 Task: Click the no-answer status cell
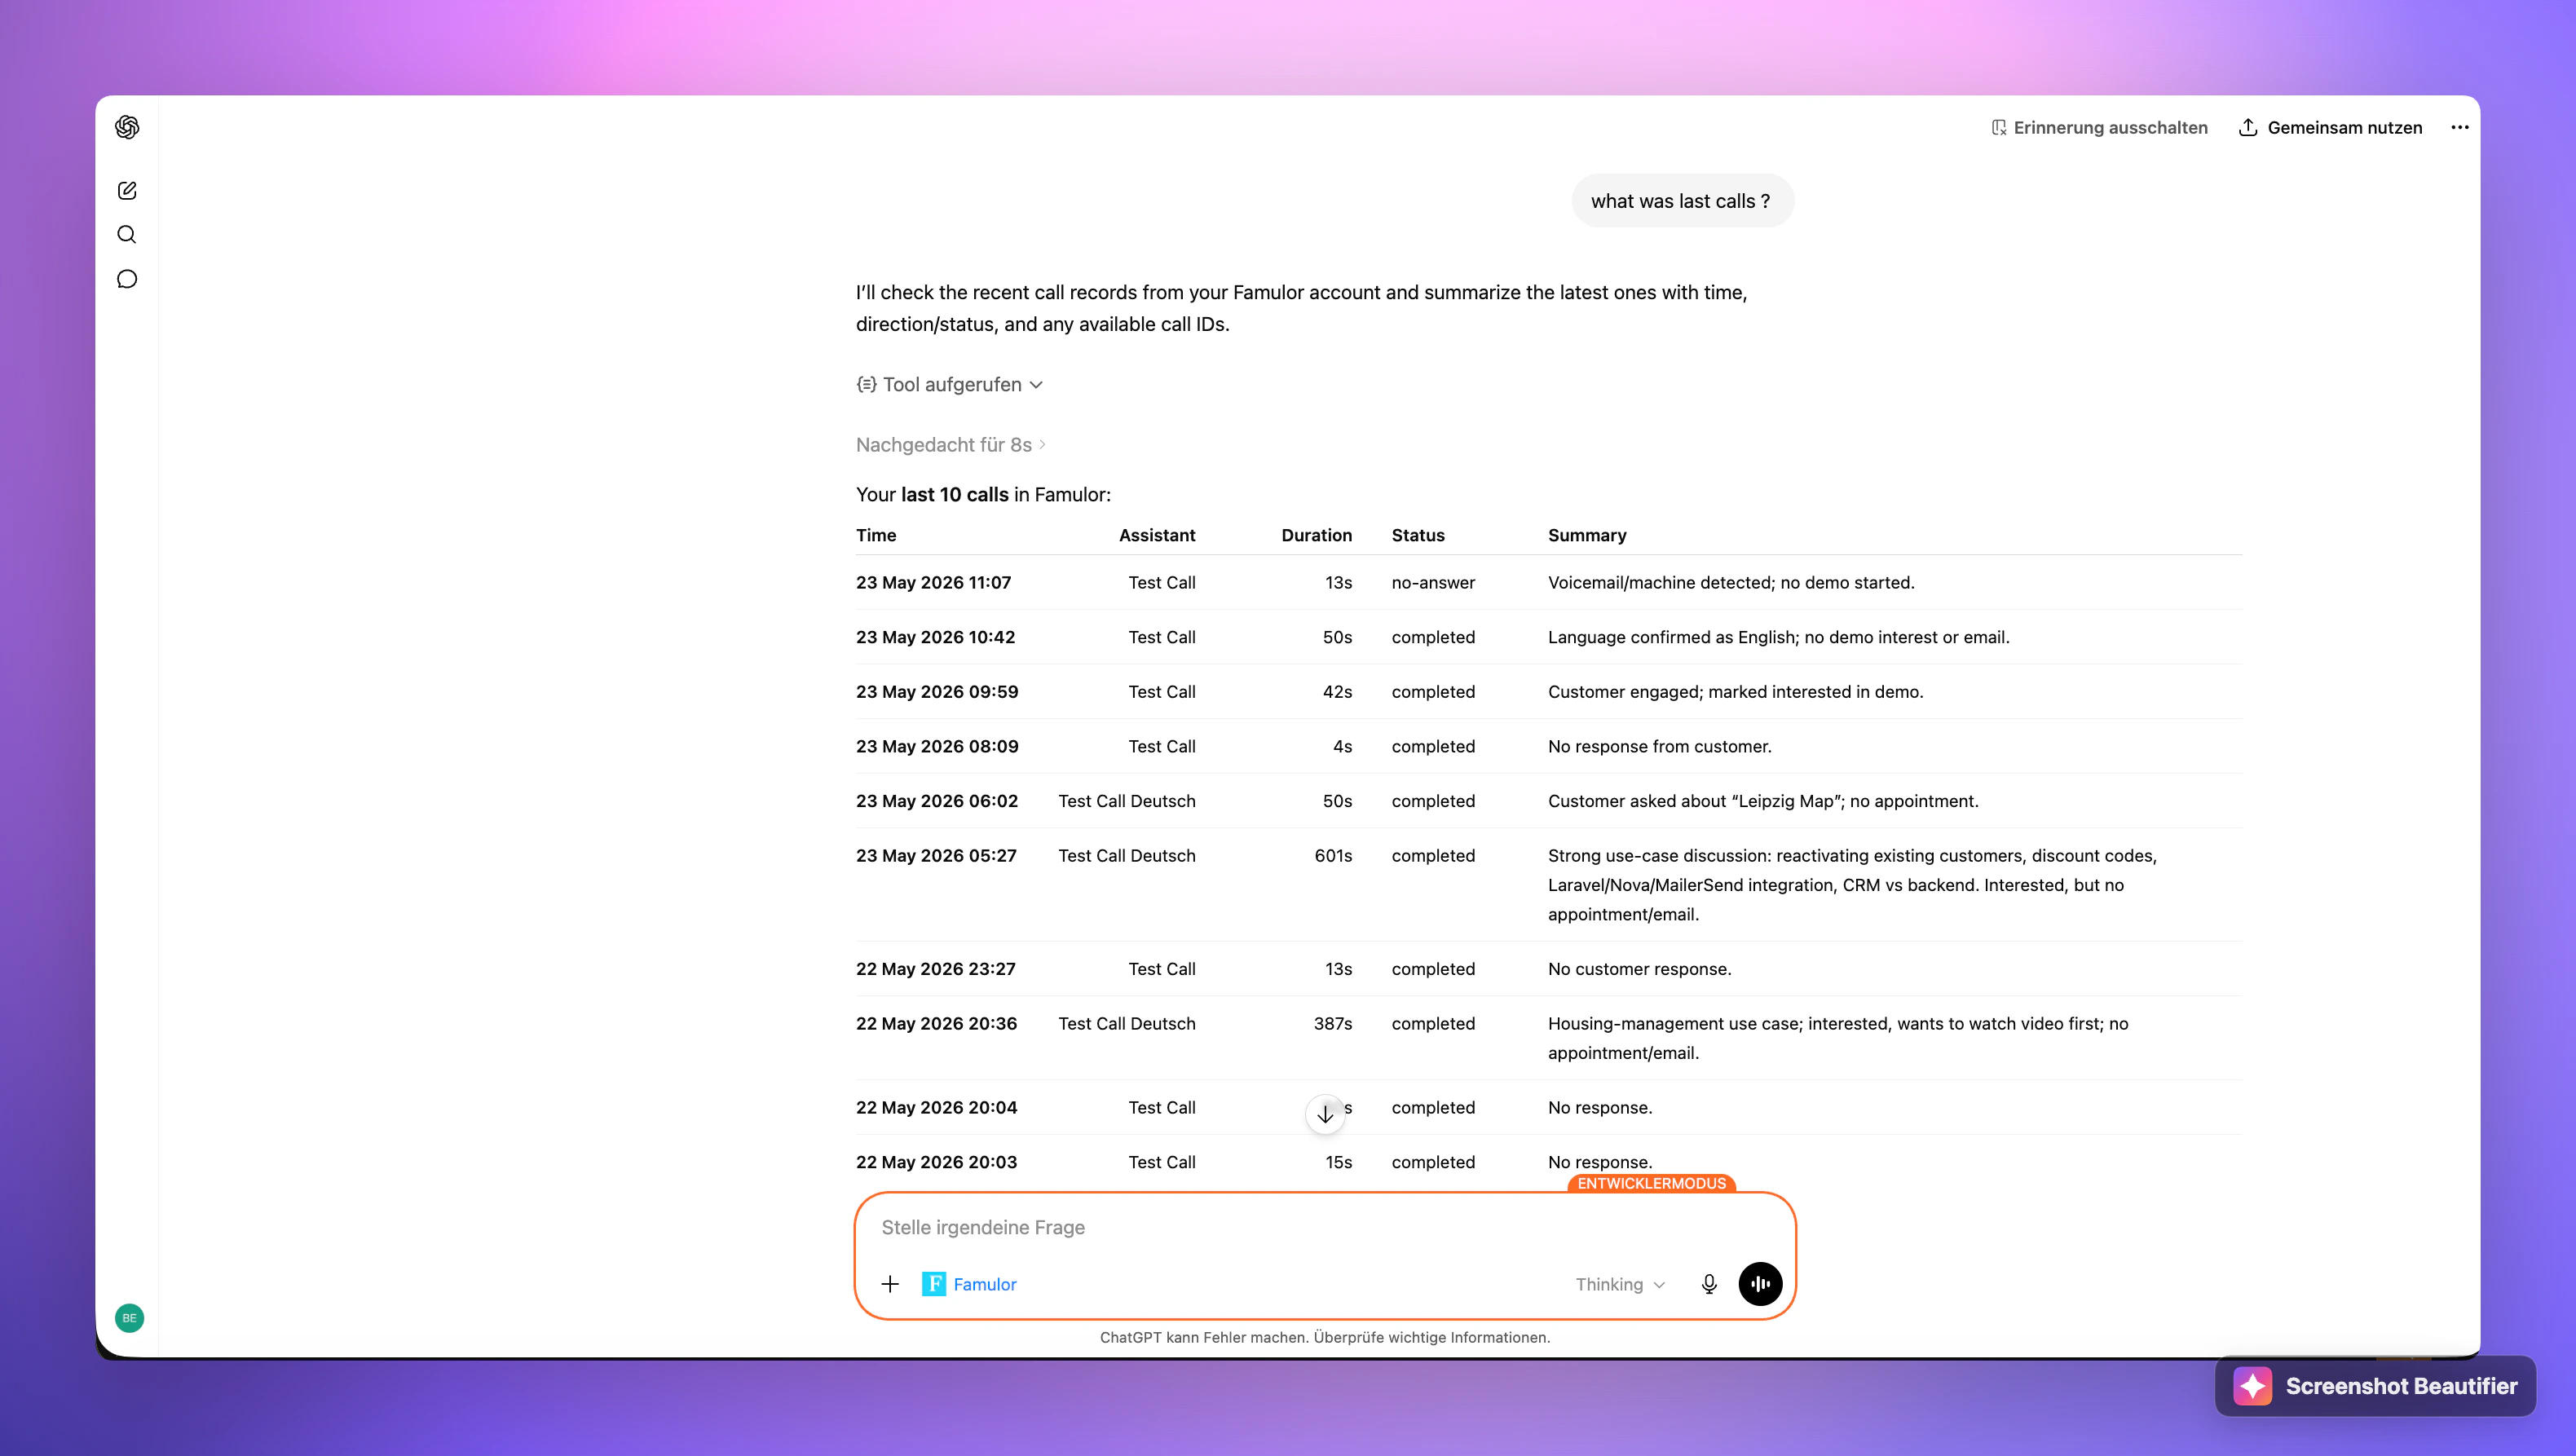1433,582
